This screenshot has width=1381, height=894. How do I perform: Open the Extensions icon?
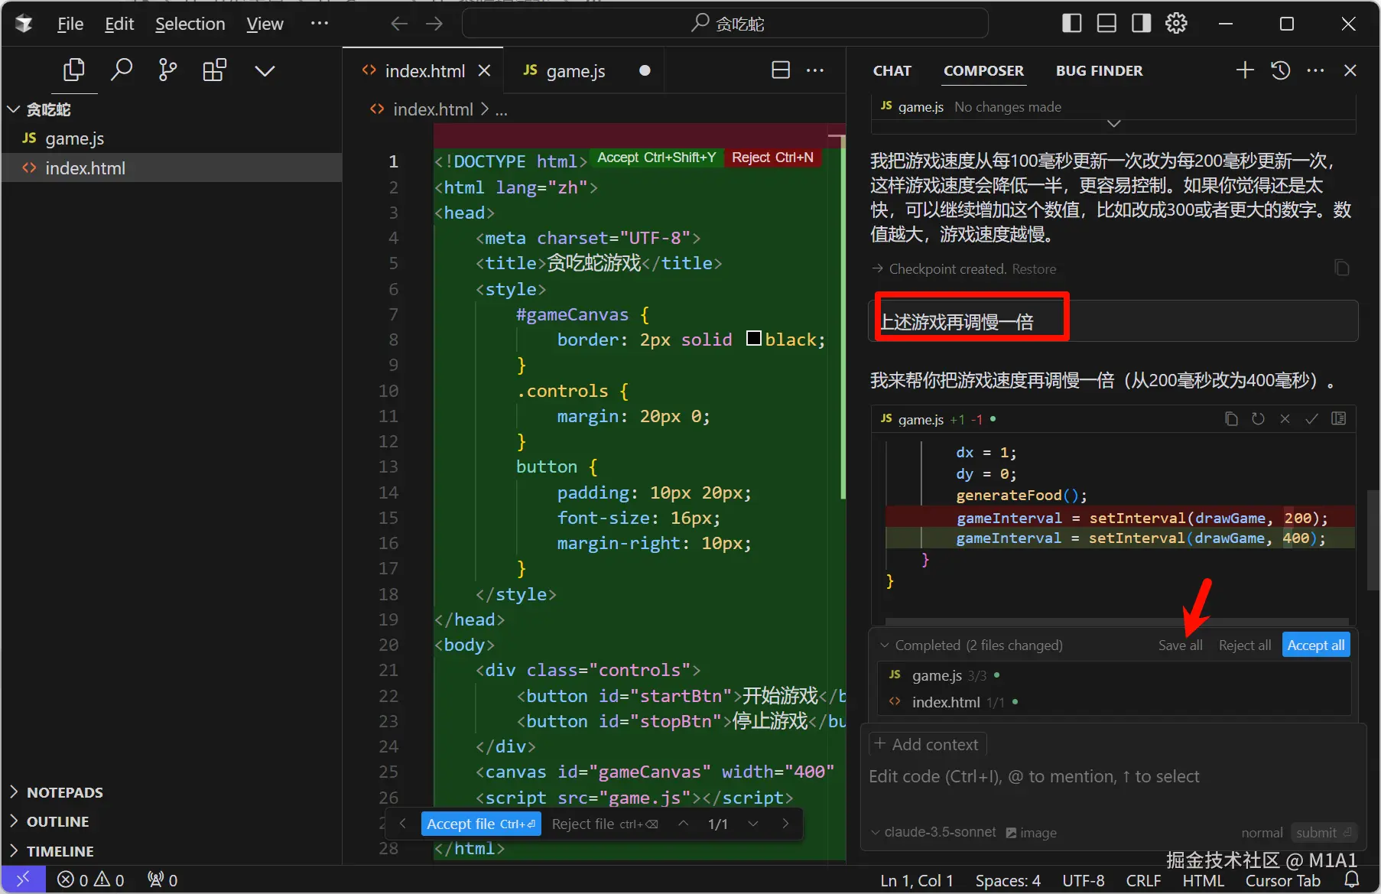(x=214, y=70)
